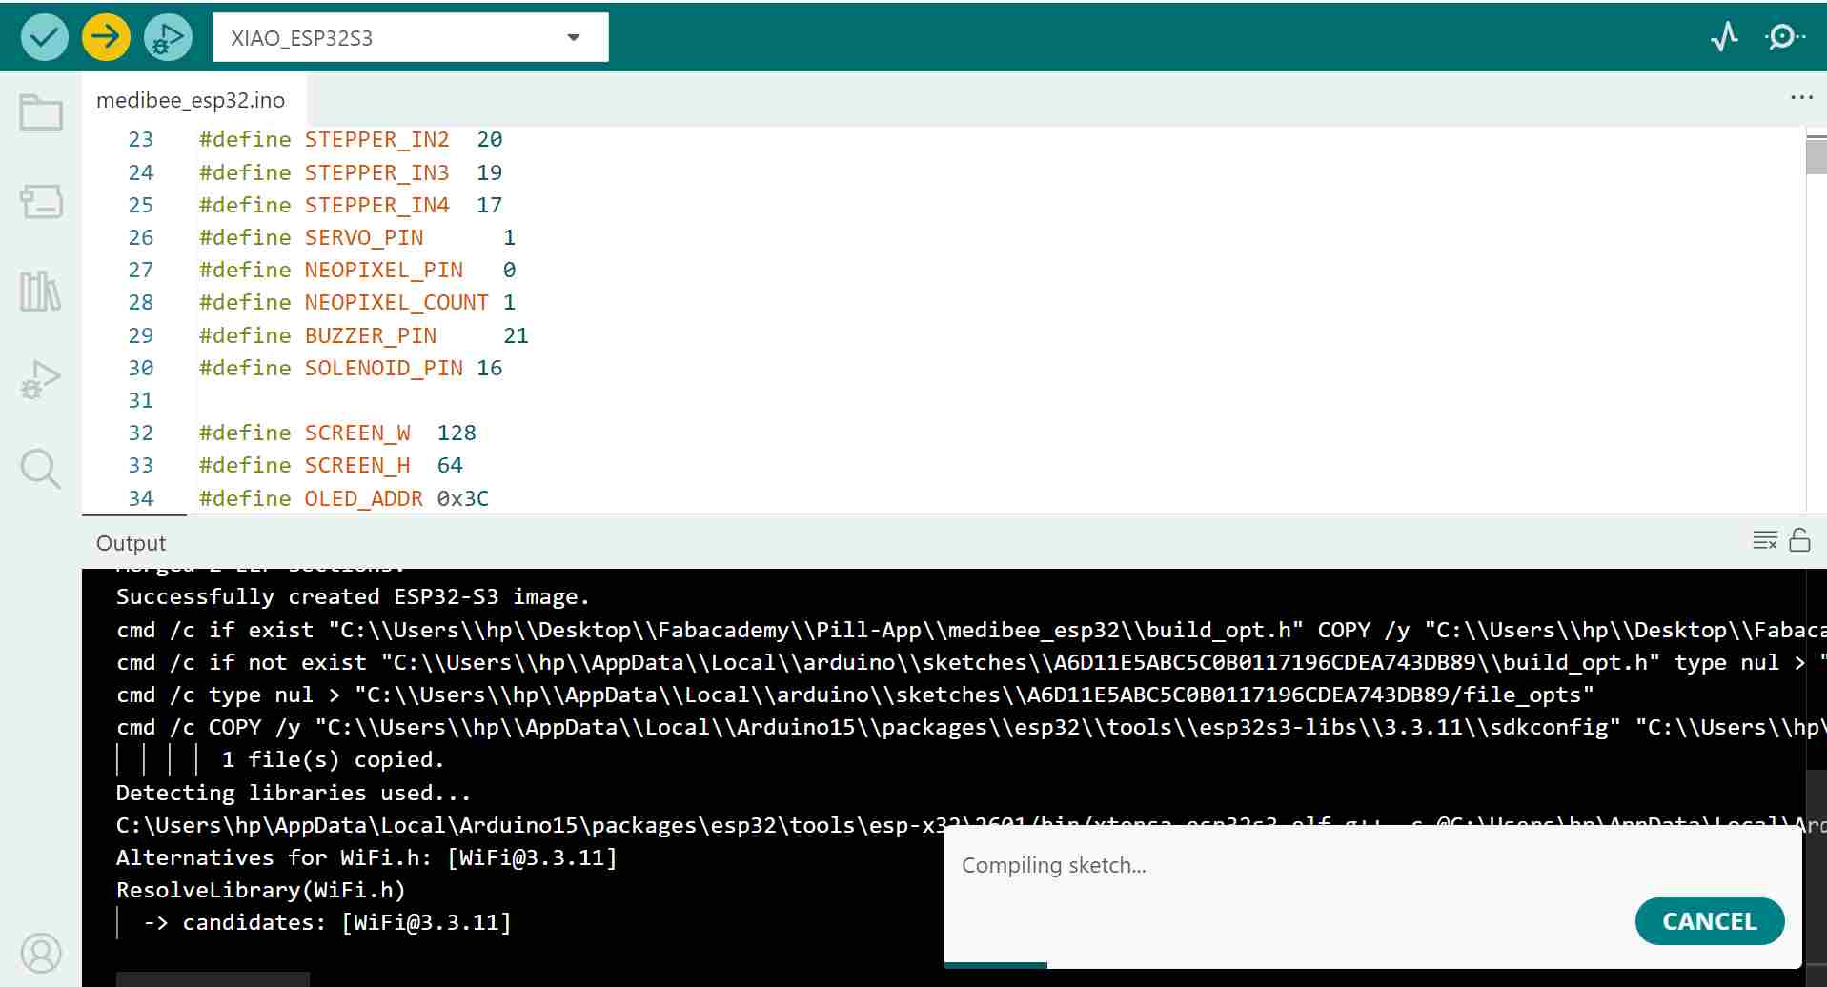Click the editor vertical scrollbar thumb
This screenshot has height=987, width=1827.
1816,155
